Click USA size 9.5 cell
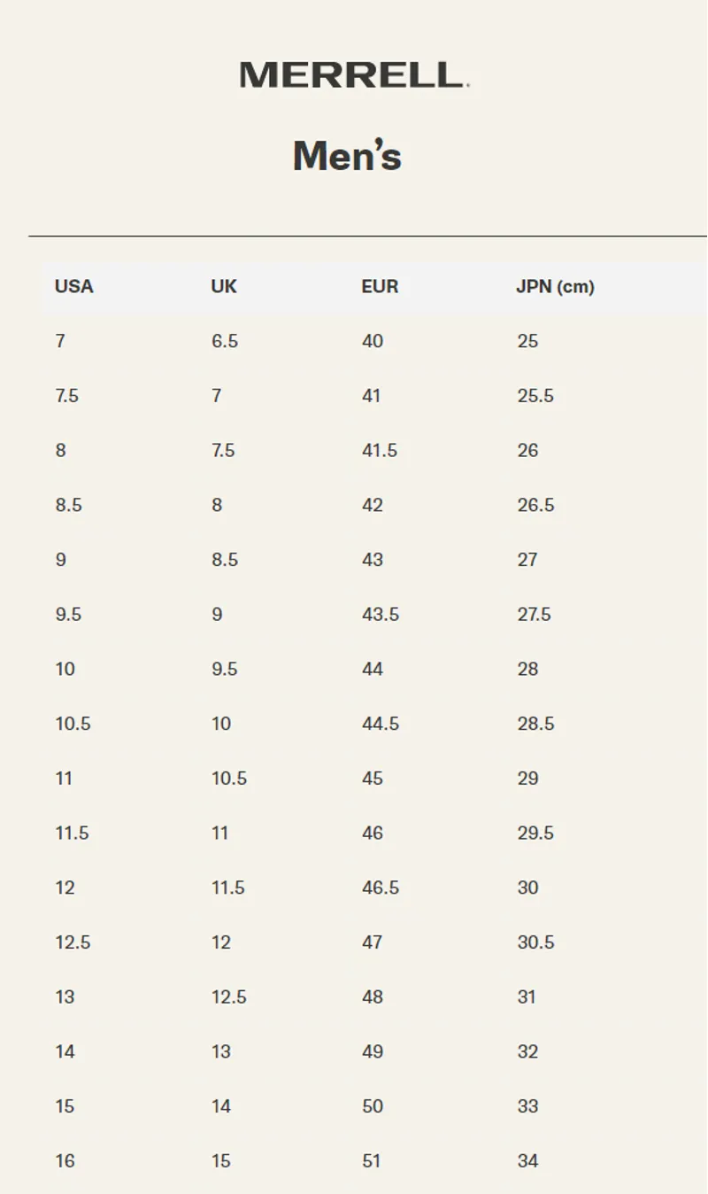 tap(68, 614)
